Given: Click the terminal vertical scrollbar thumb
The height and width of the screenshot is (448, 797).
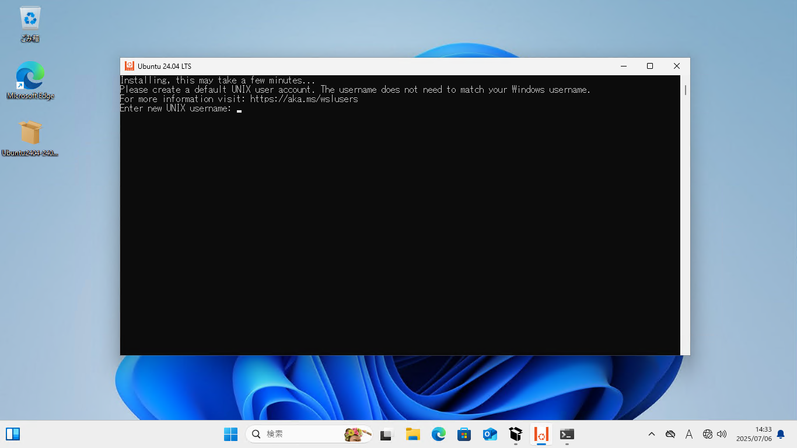Looking at the screenshot, I should coord(685,90).
